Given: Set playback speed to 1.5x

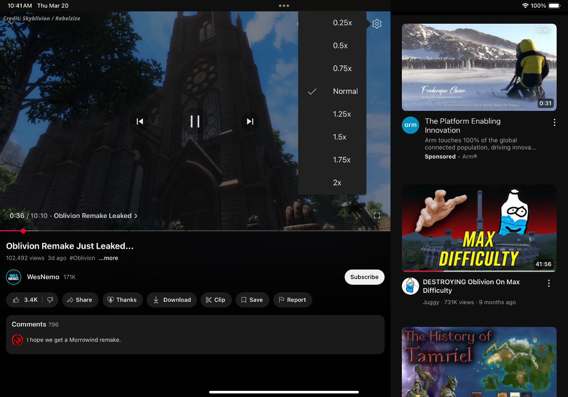Looking at the screenshot, I should [339, 137].
